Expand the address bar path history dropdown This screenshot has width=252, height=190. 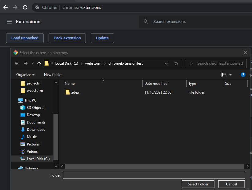166,63
